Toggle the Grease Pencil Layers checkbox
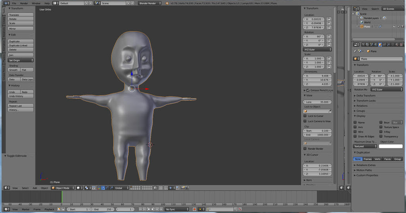This screenshot has width=406, height=213. pyautogui.click(x=308, y=90)
